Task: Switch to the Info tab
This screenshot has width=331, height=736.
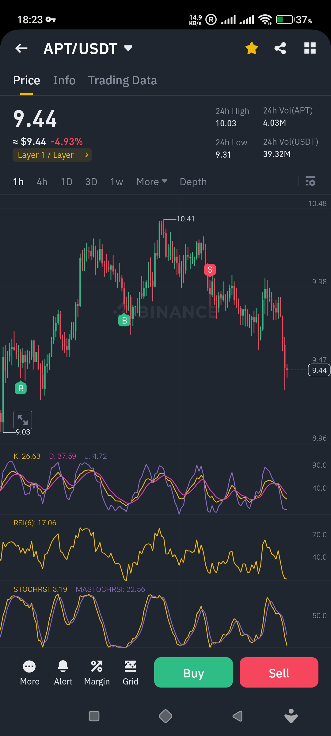Action: [x=64, y=80]
